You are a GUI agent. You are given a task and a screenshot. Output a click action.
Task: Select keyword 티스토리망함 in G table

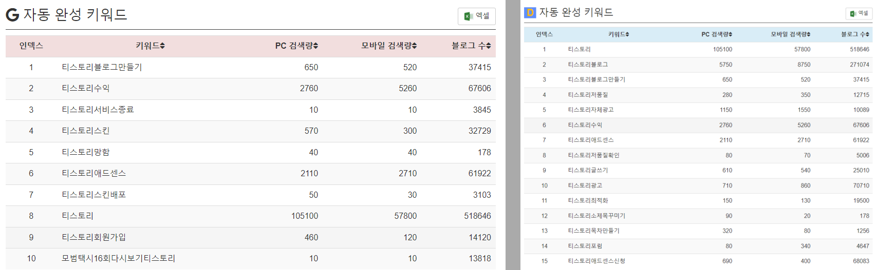[86, 152]
